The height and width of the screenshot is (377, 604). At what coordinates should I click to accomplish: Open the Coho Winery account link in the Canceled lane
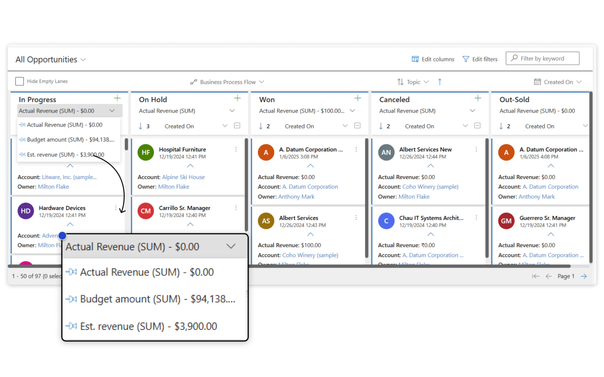pyautogui.click(x=431, y=187)
